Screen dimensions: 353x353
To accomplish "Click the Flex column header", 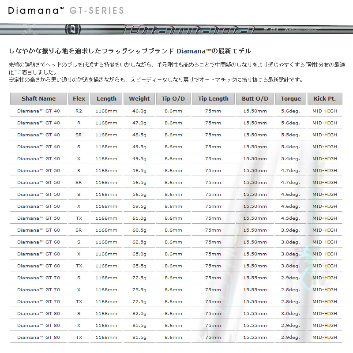I will [79, 98].
